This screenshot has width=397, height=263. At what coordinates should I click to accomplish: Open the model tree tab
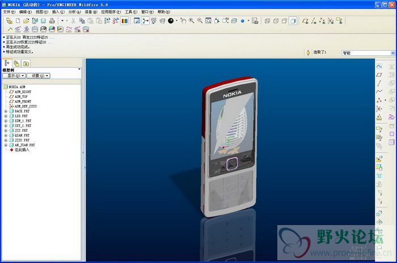[7, 63]
